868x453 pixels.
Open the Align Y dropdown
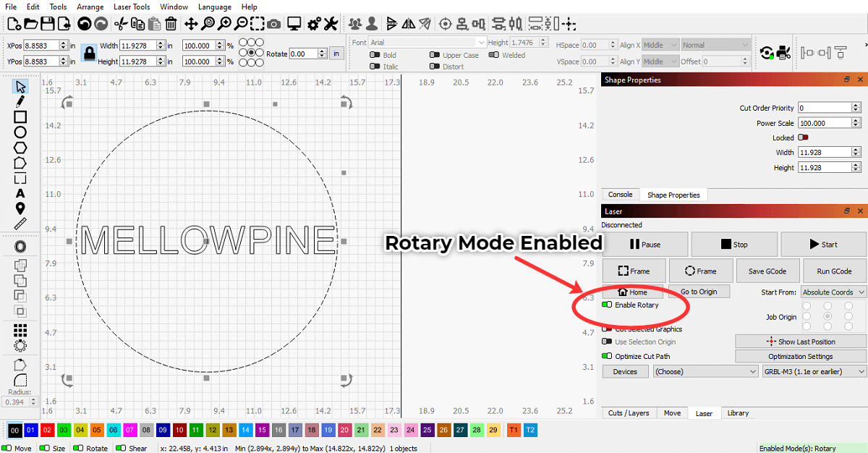pyautogui.click(x=660, y=62)
